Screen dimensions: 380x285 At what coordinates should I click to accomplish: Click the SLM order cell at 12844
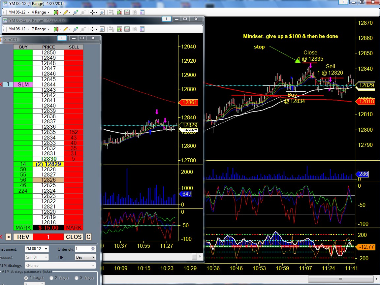23,84
